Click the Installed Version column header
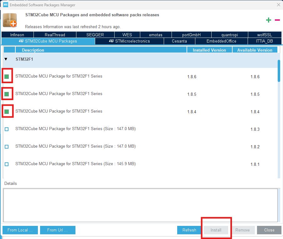The width and height of the screenshot is (283, 239). coord(209,50)
